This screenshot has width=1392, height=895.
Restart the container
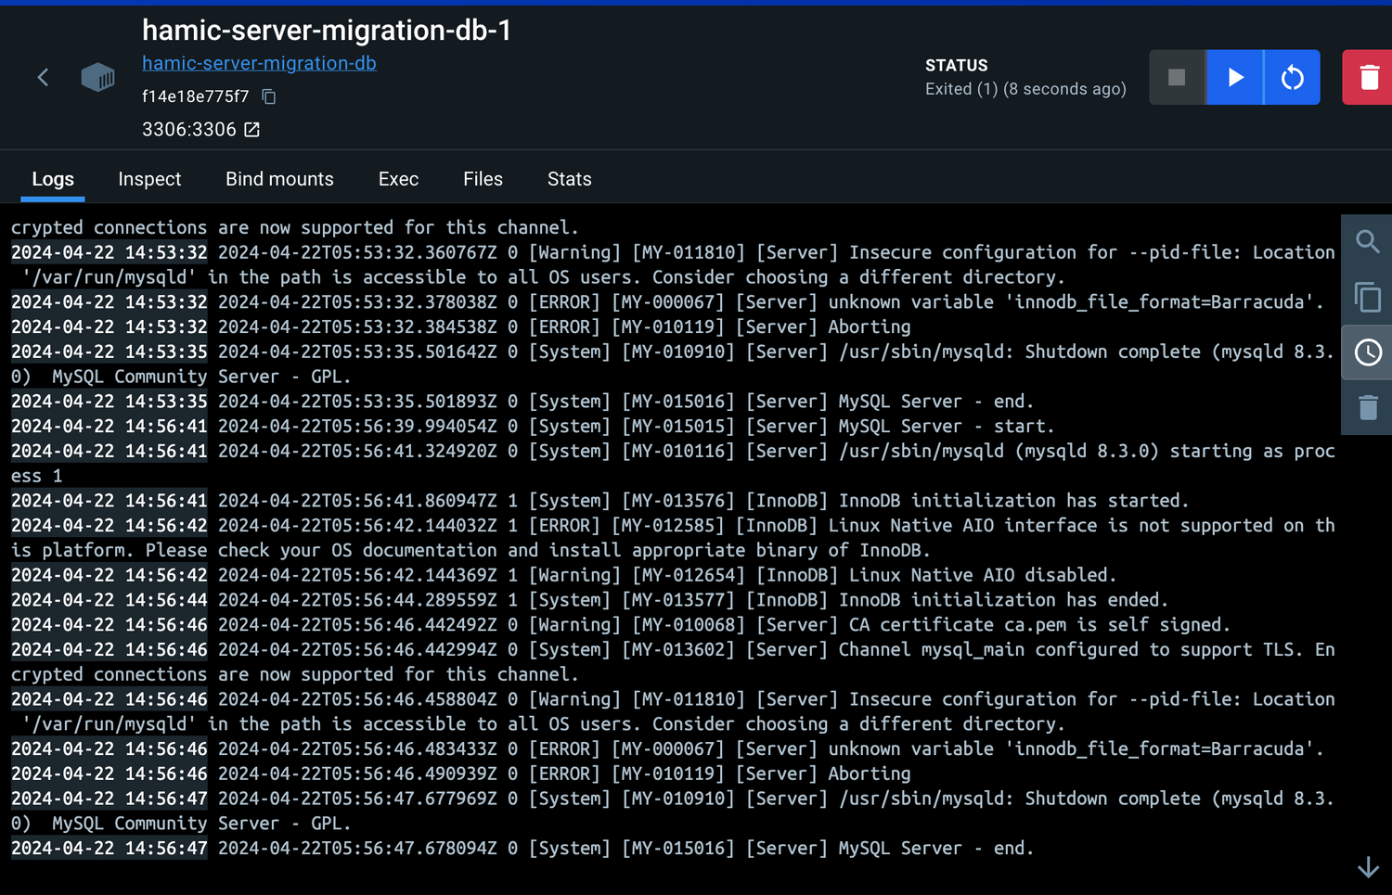point(1292,77)
